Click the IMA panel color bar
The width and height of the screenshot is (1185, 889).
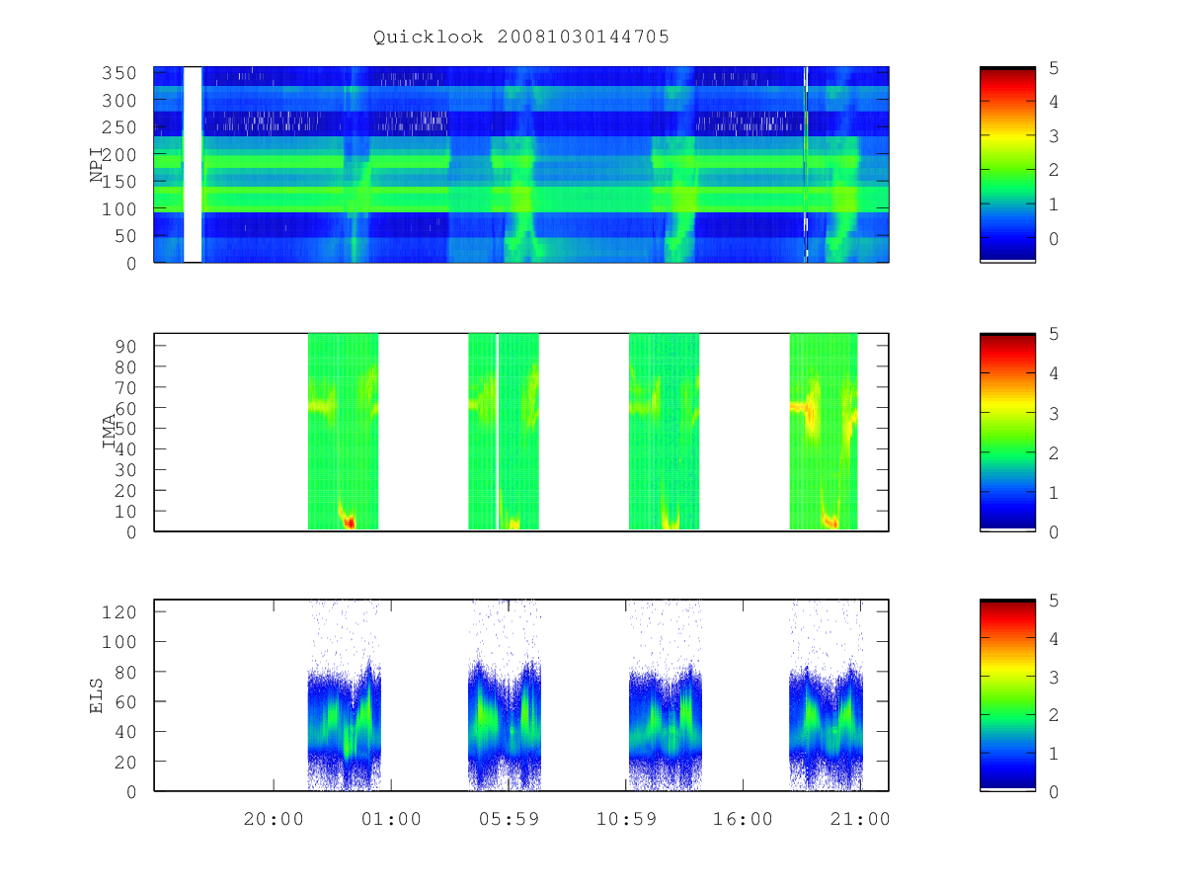pos(1007,433)
